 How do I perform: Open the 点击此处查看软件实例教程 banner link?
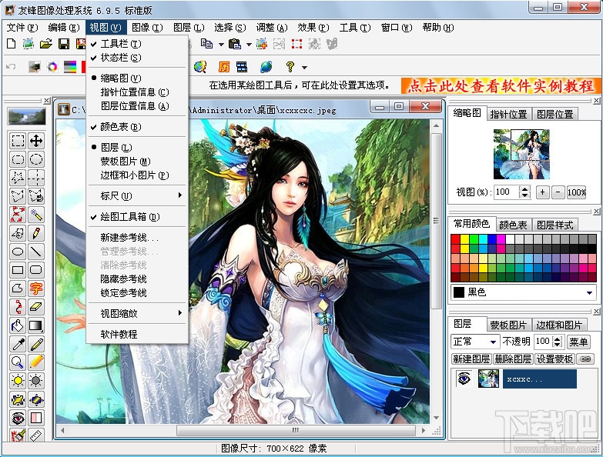tap(501, 86)
